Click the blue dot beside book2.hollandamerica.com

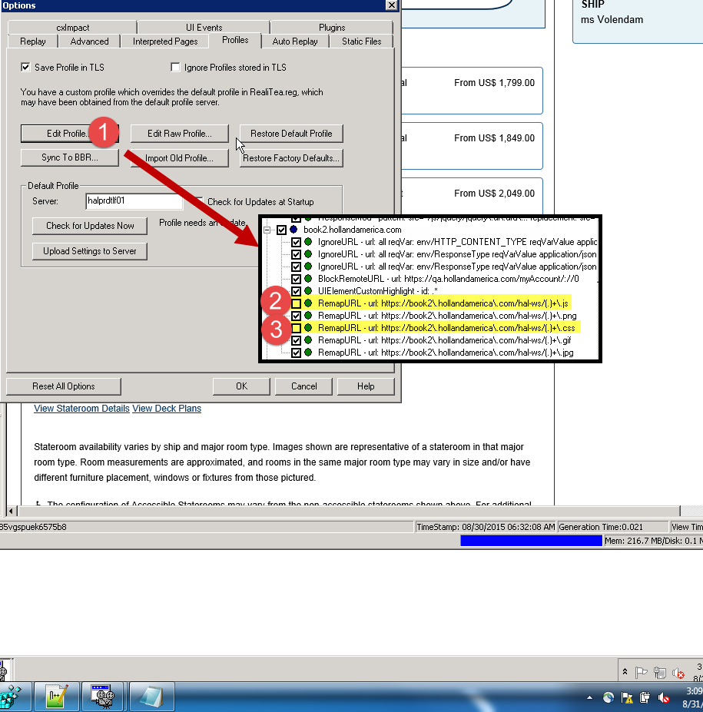[x=293, y=230]
